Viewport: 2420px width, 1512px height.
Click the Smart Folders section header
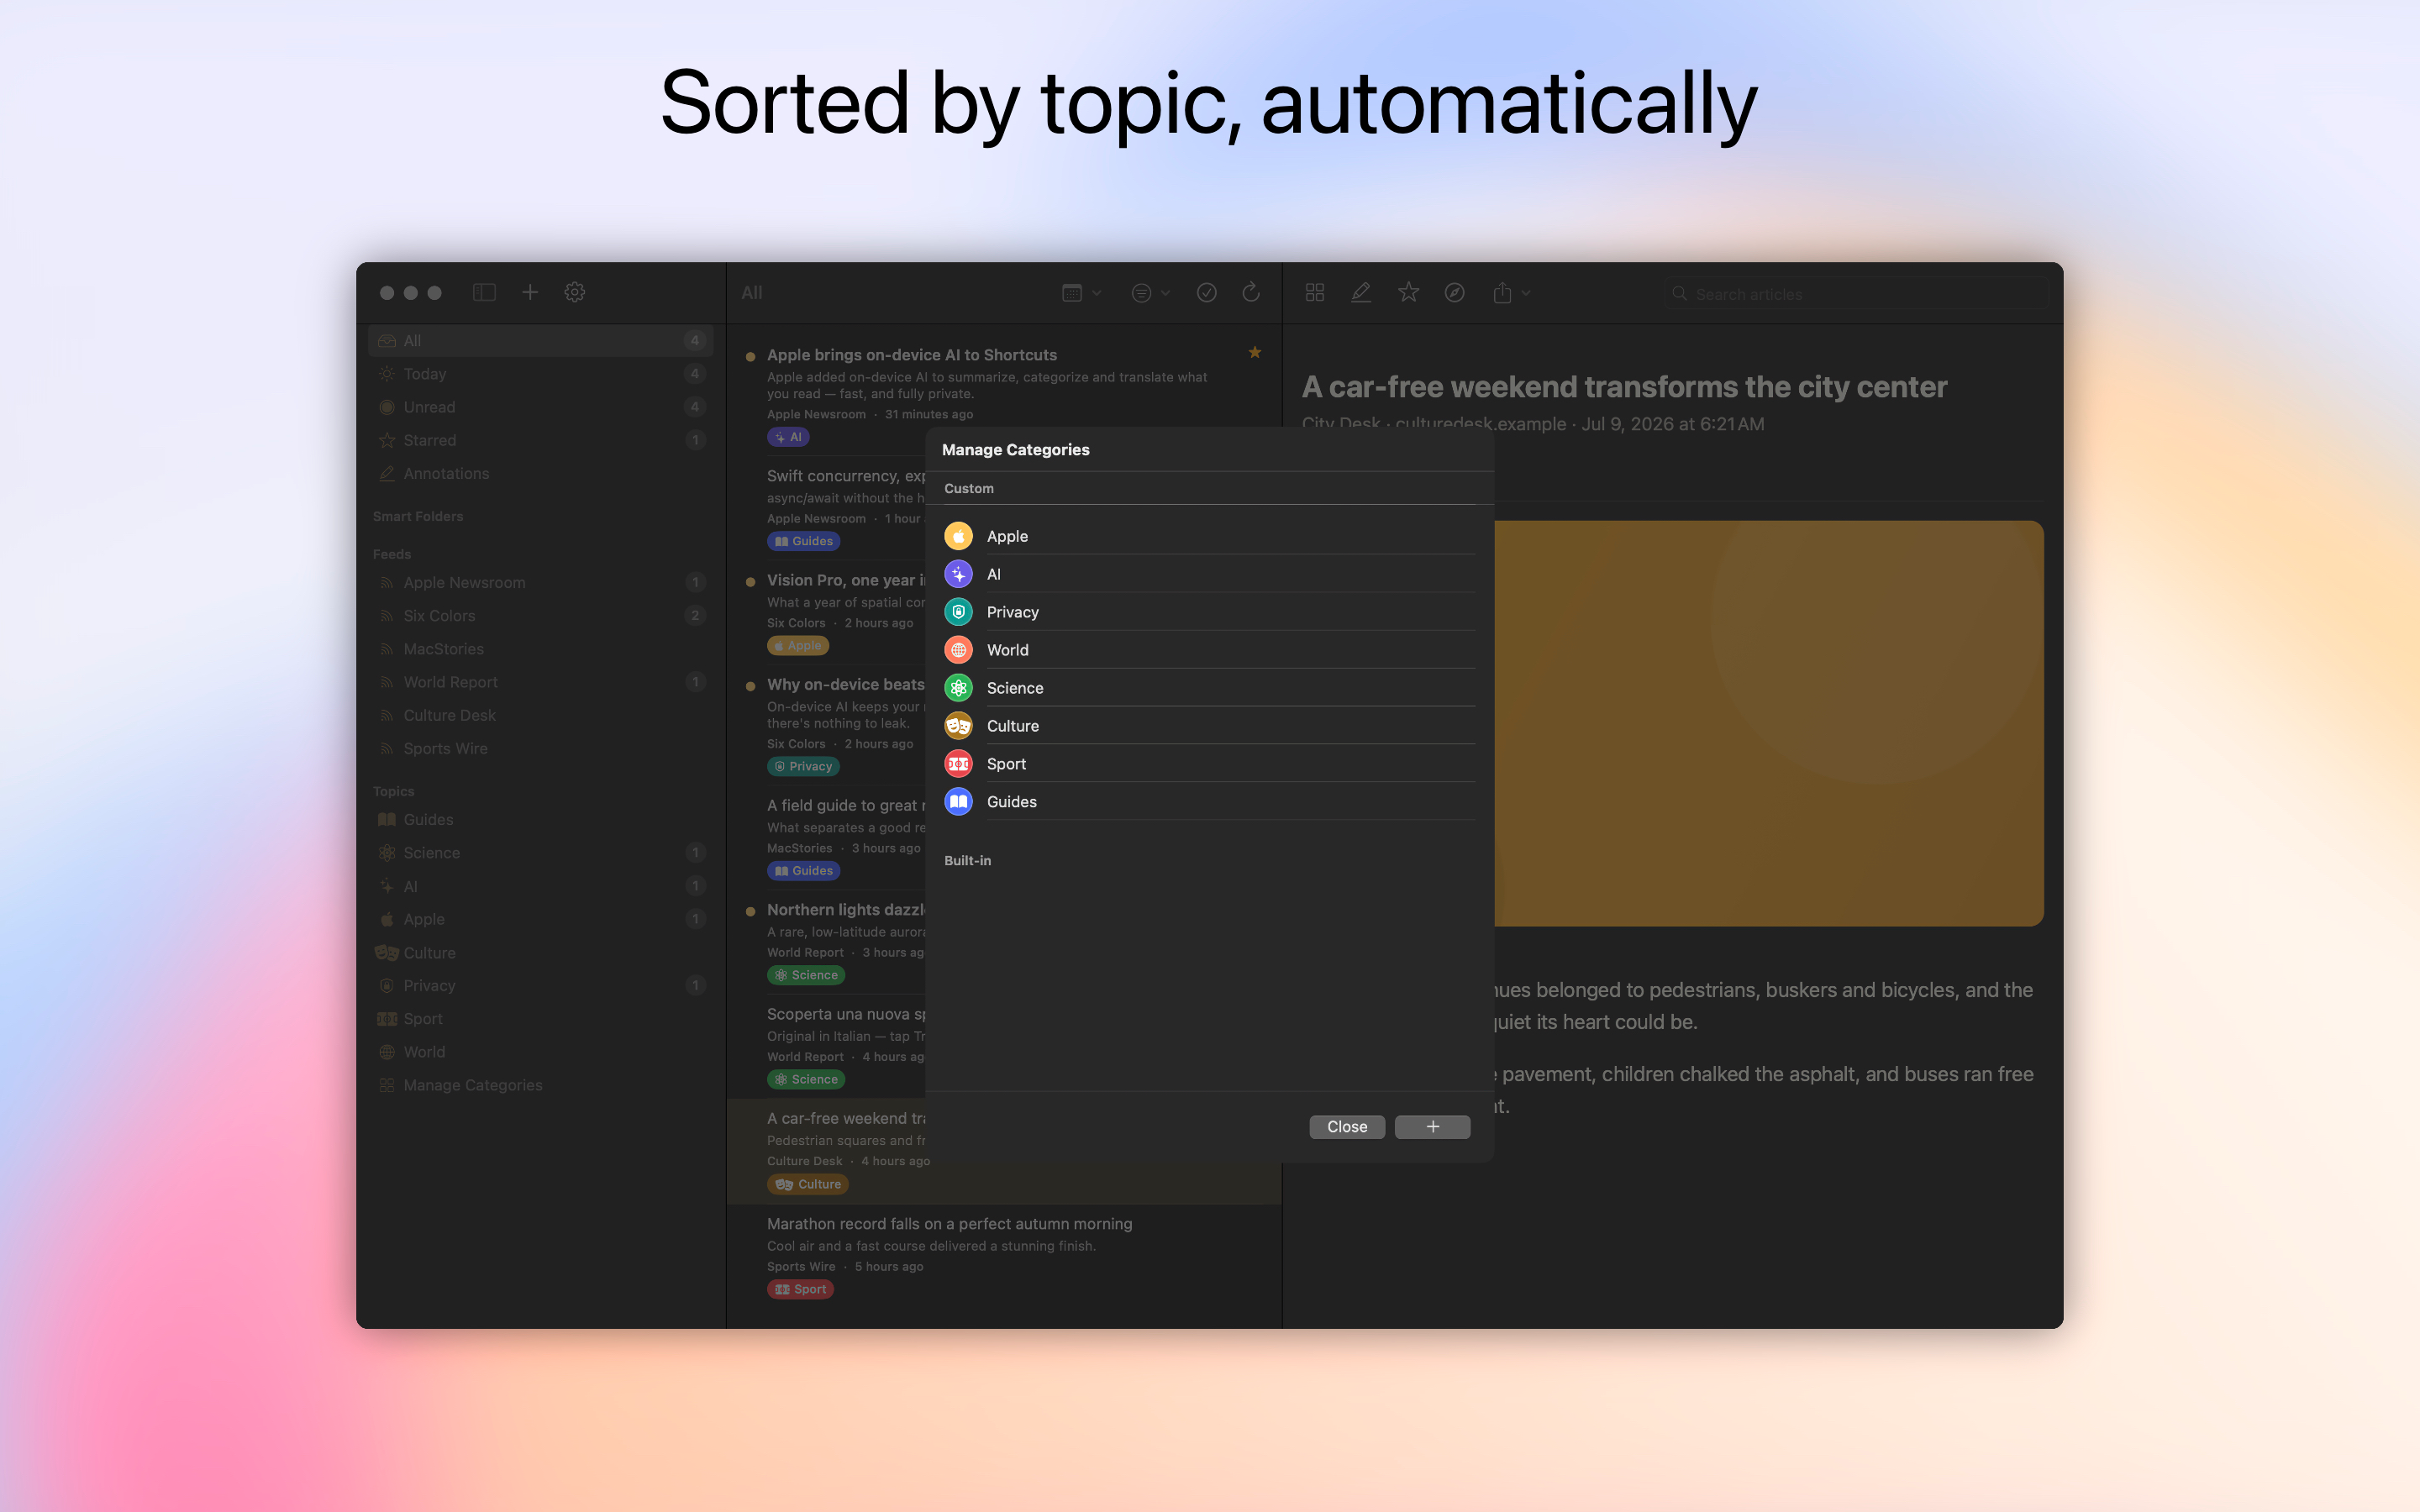418,517
